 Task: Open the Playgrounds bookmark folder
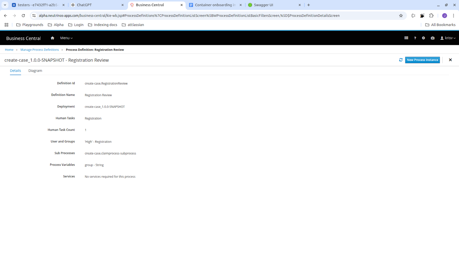click(x=30, y=25)
